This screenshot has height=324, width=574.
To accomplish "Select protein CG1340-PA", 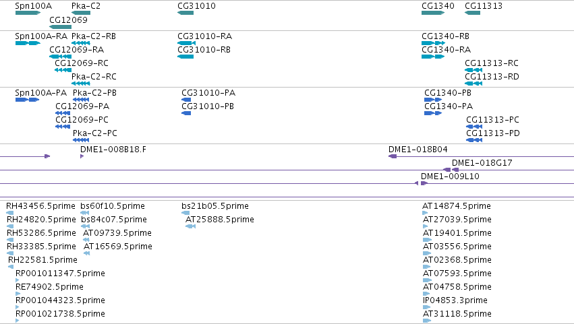I will [x=449, y=107].
